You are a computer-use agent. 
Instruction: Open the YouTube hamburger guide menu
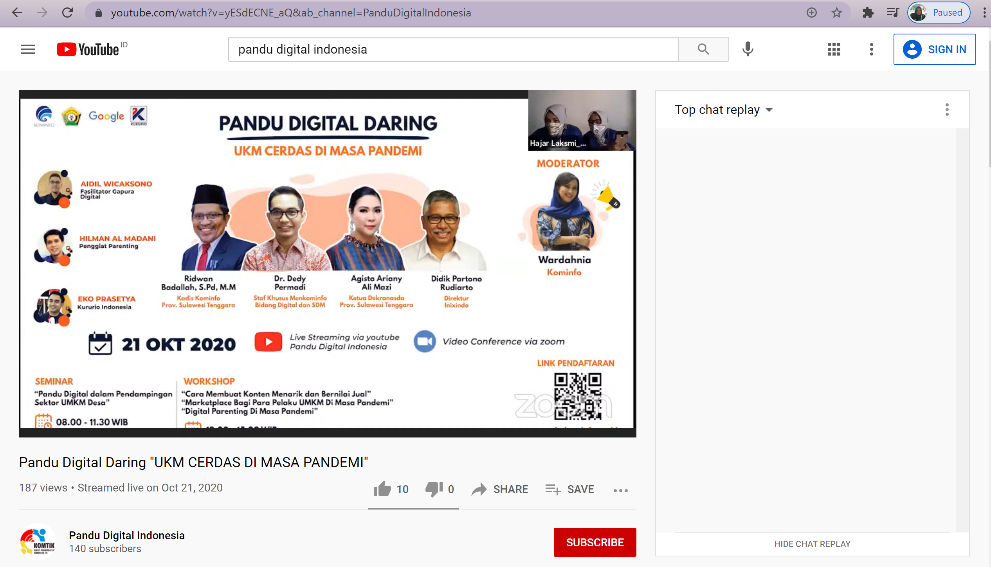click(28, 49)
